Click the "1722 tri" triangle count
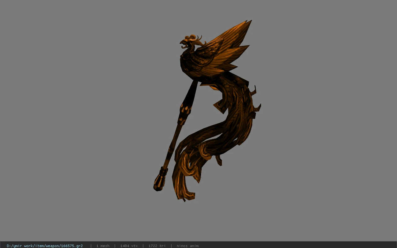This screenshot has height=248, width=397. (x=157, y=246)
